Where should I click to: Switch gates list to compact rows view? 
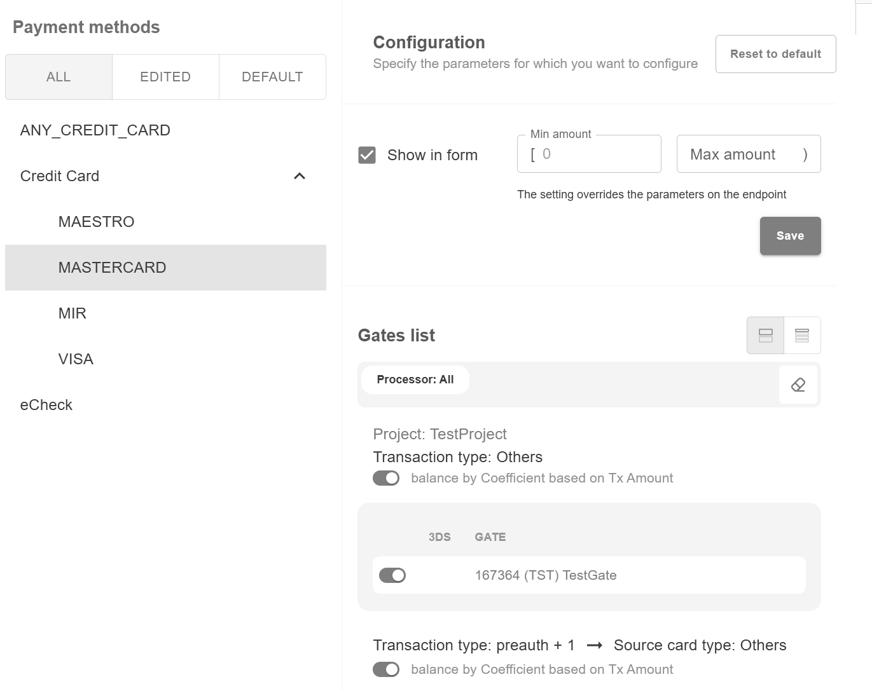(x=802, y=335)
